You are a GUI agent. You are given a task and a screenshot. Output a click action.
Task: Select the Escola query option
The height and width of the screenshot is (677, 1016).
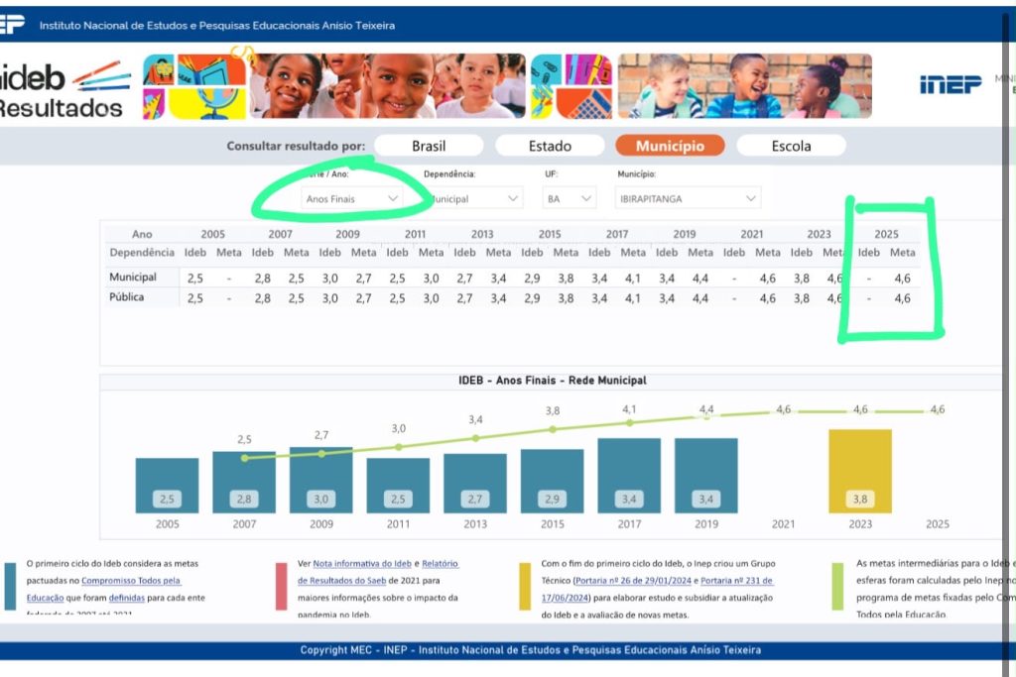pos(791,146)
